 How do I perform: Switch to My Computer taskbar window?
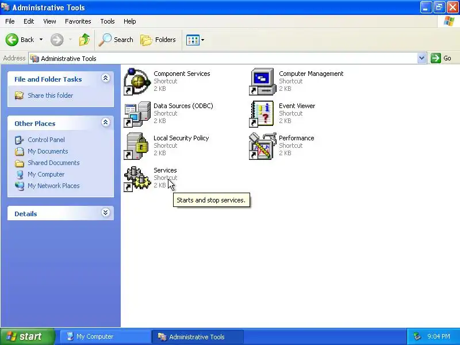[105, 336]
